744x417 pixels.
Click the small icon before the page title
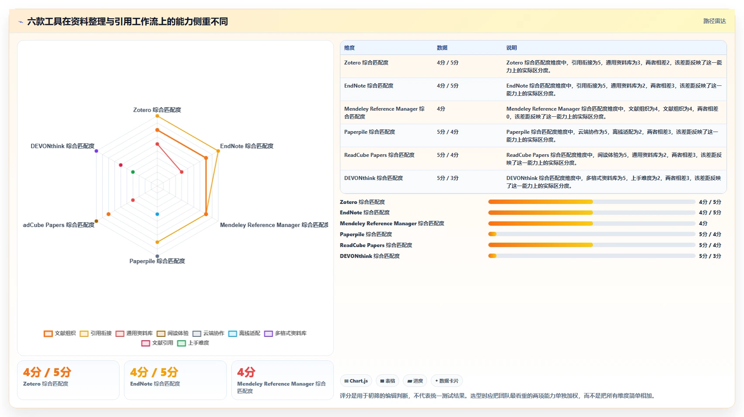tap(21, 22)
